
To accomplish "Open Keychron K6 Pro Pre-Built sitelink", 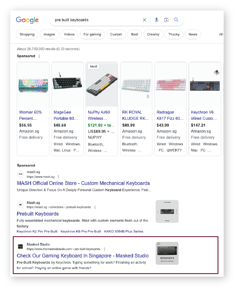I will 81,231.
